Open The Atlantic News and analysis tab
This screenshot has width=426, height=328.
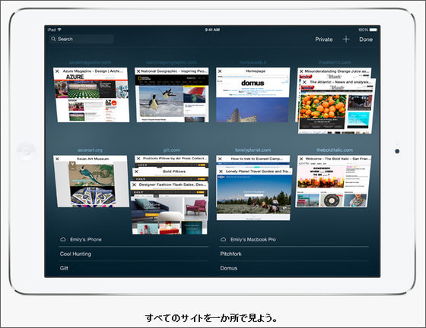337,106
